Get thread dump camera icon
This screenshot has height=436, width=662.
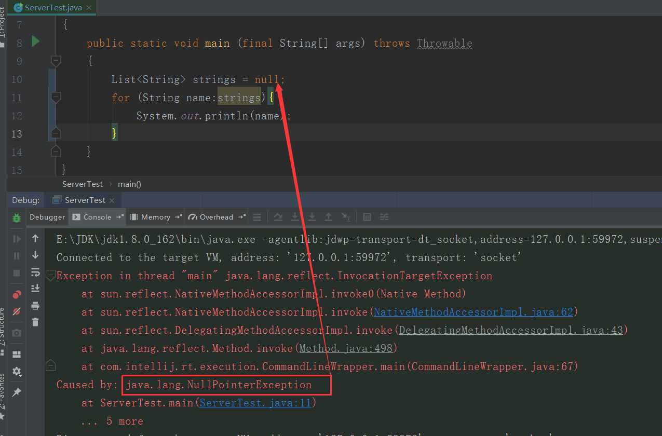click(17, 333)
